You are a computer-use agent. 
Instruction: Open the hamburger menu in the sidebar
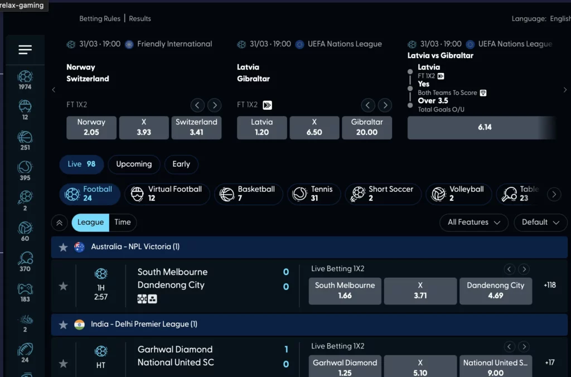click(25, 50)
